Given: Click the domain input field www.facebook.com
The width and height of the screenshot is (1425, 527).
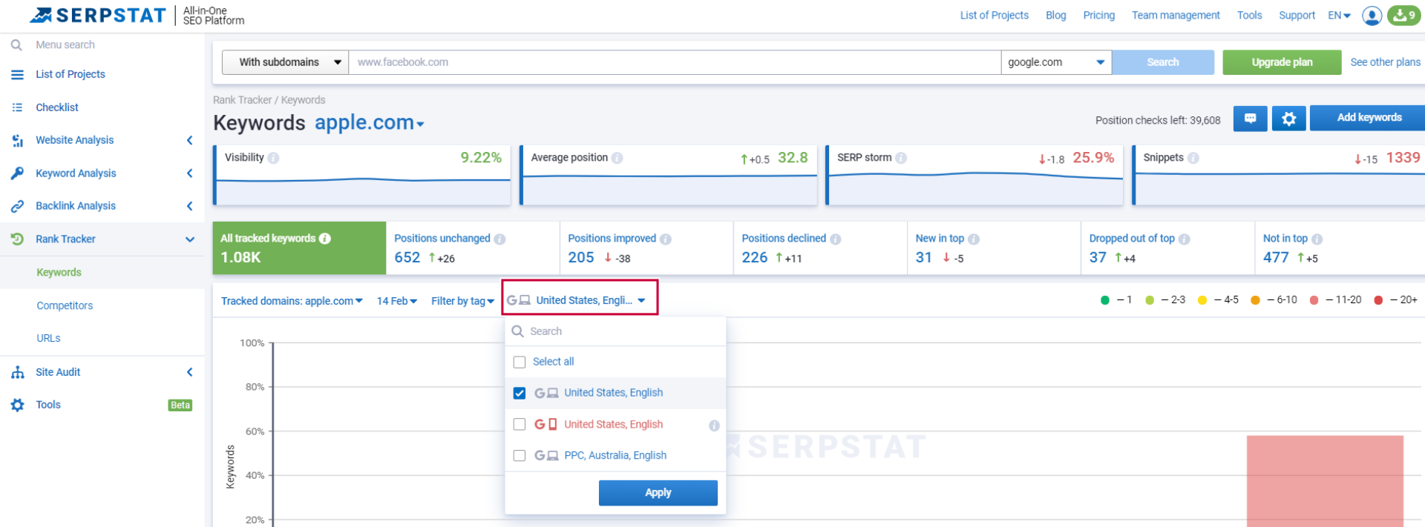Looking at the screenshot, I should click(x=675, y=62).
